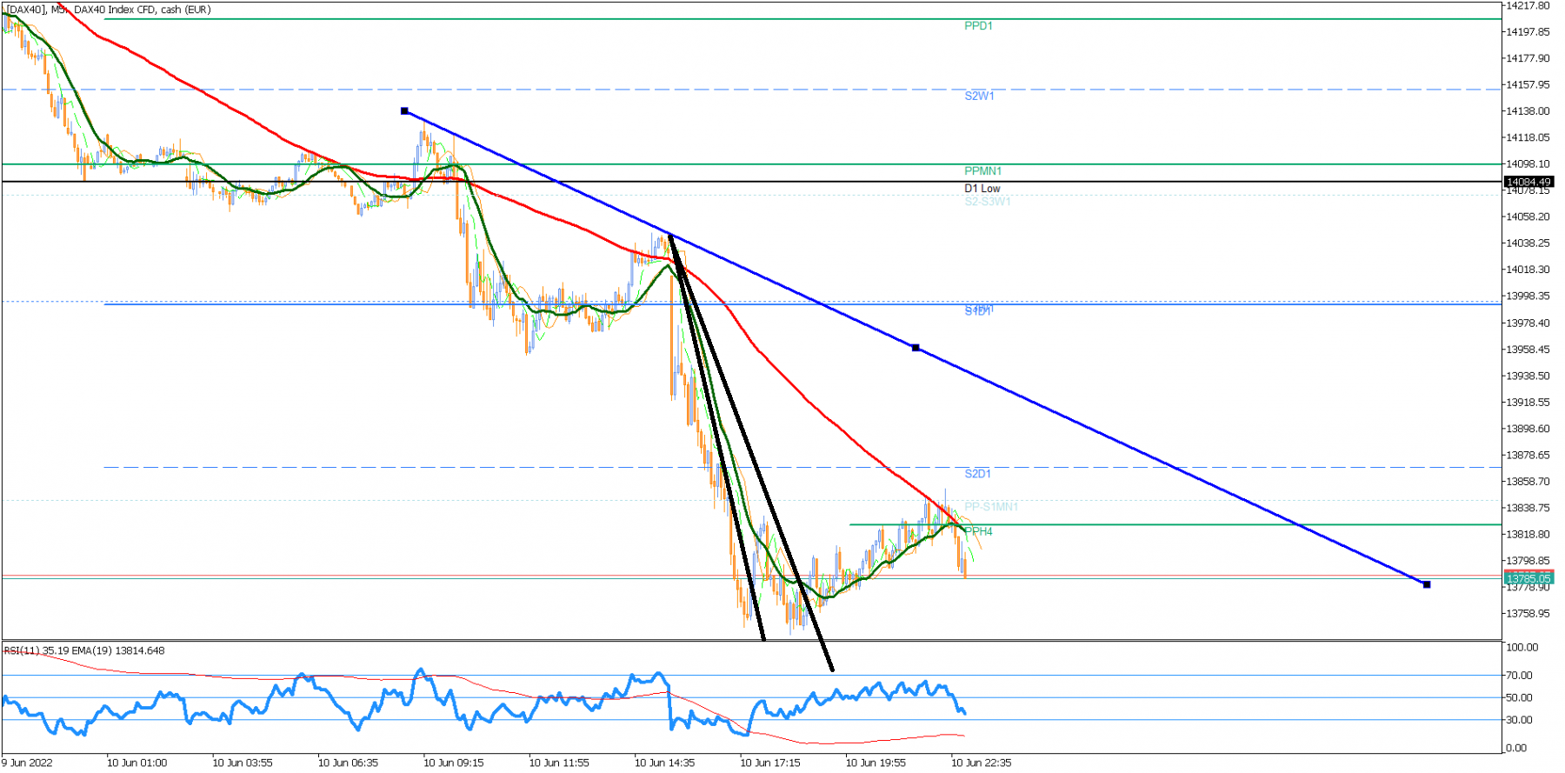
Task: Click the 10 Jun 03:55 time label
Action: 243,763
